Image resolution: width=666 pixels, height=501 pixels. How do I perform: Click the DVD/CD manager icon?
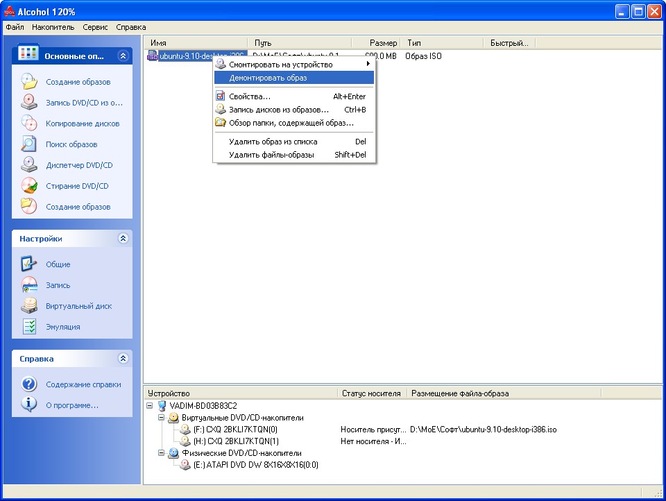click(28, 165)
